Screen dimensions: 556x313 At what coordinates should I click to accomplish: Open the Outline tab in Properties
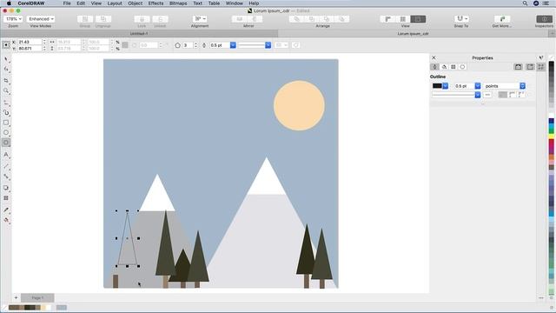pos(434,67)
